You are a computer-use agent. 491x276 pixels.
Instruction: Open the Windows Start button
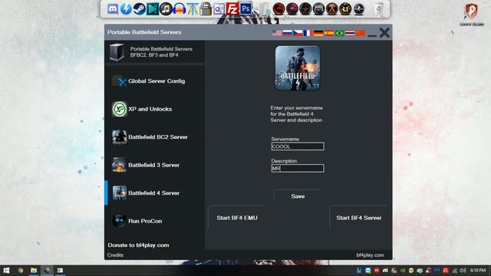coord(6,271)
